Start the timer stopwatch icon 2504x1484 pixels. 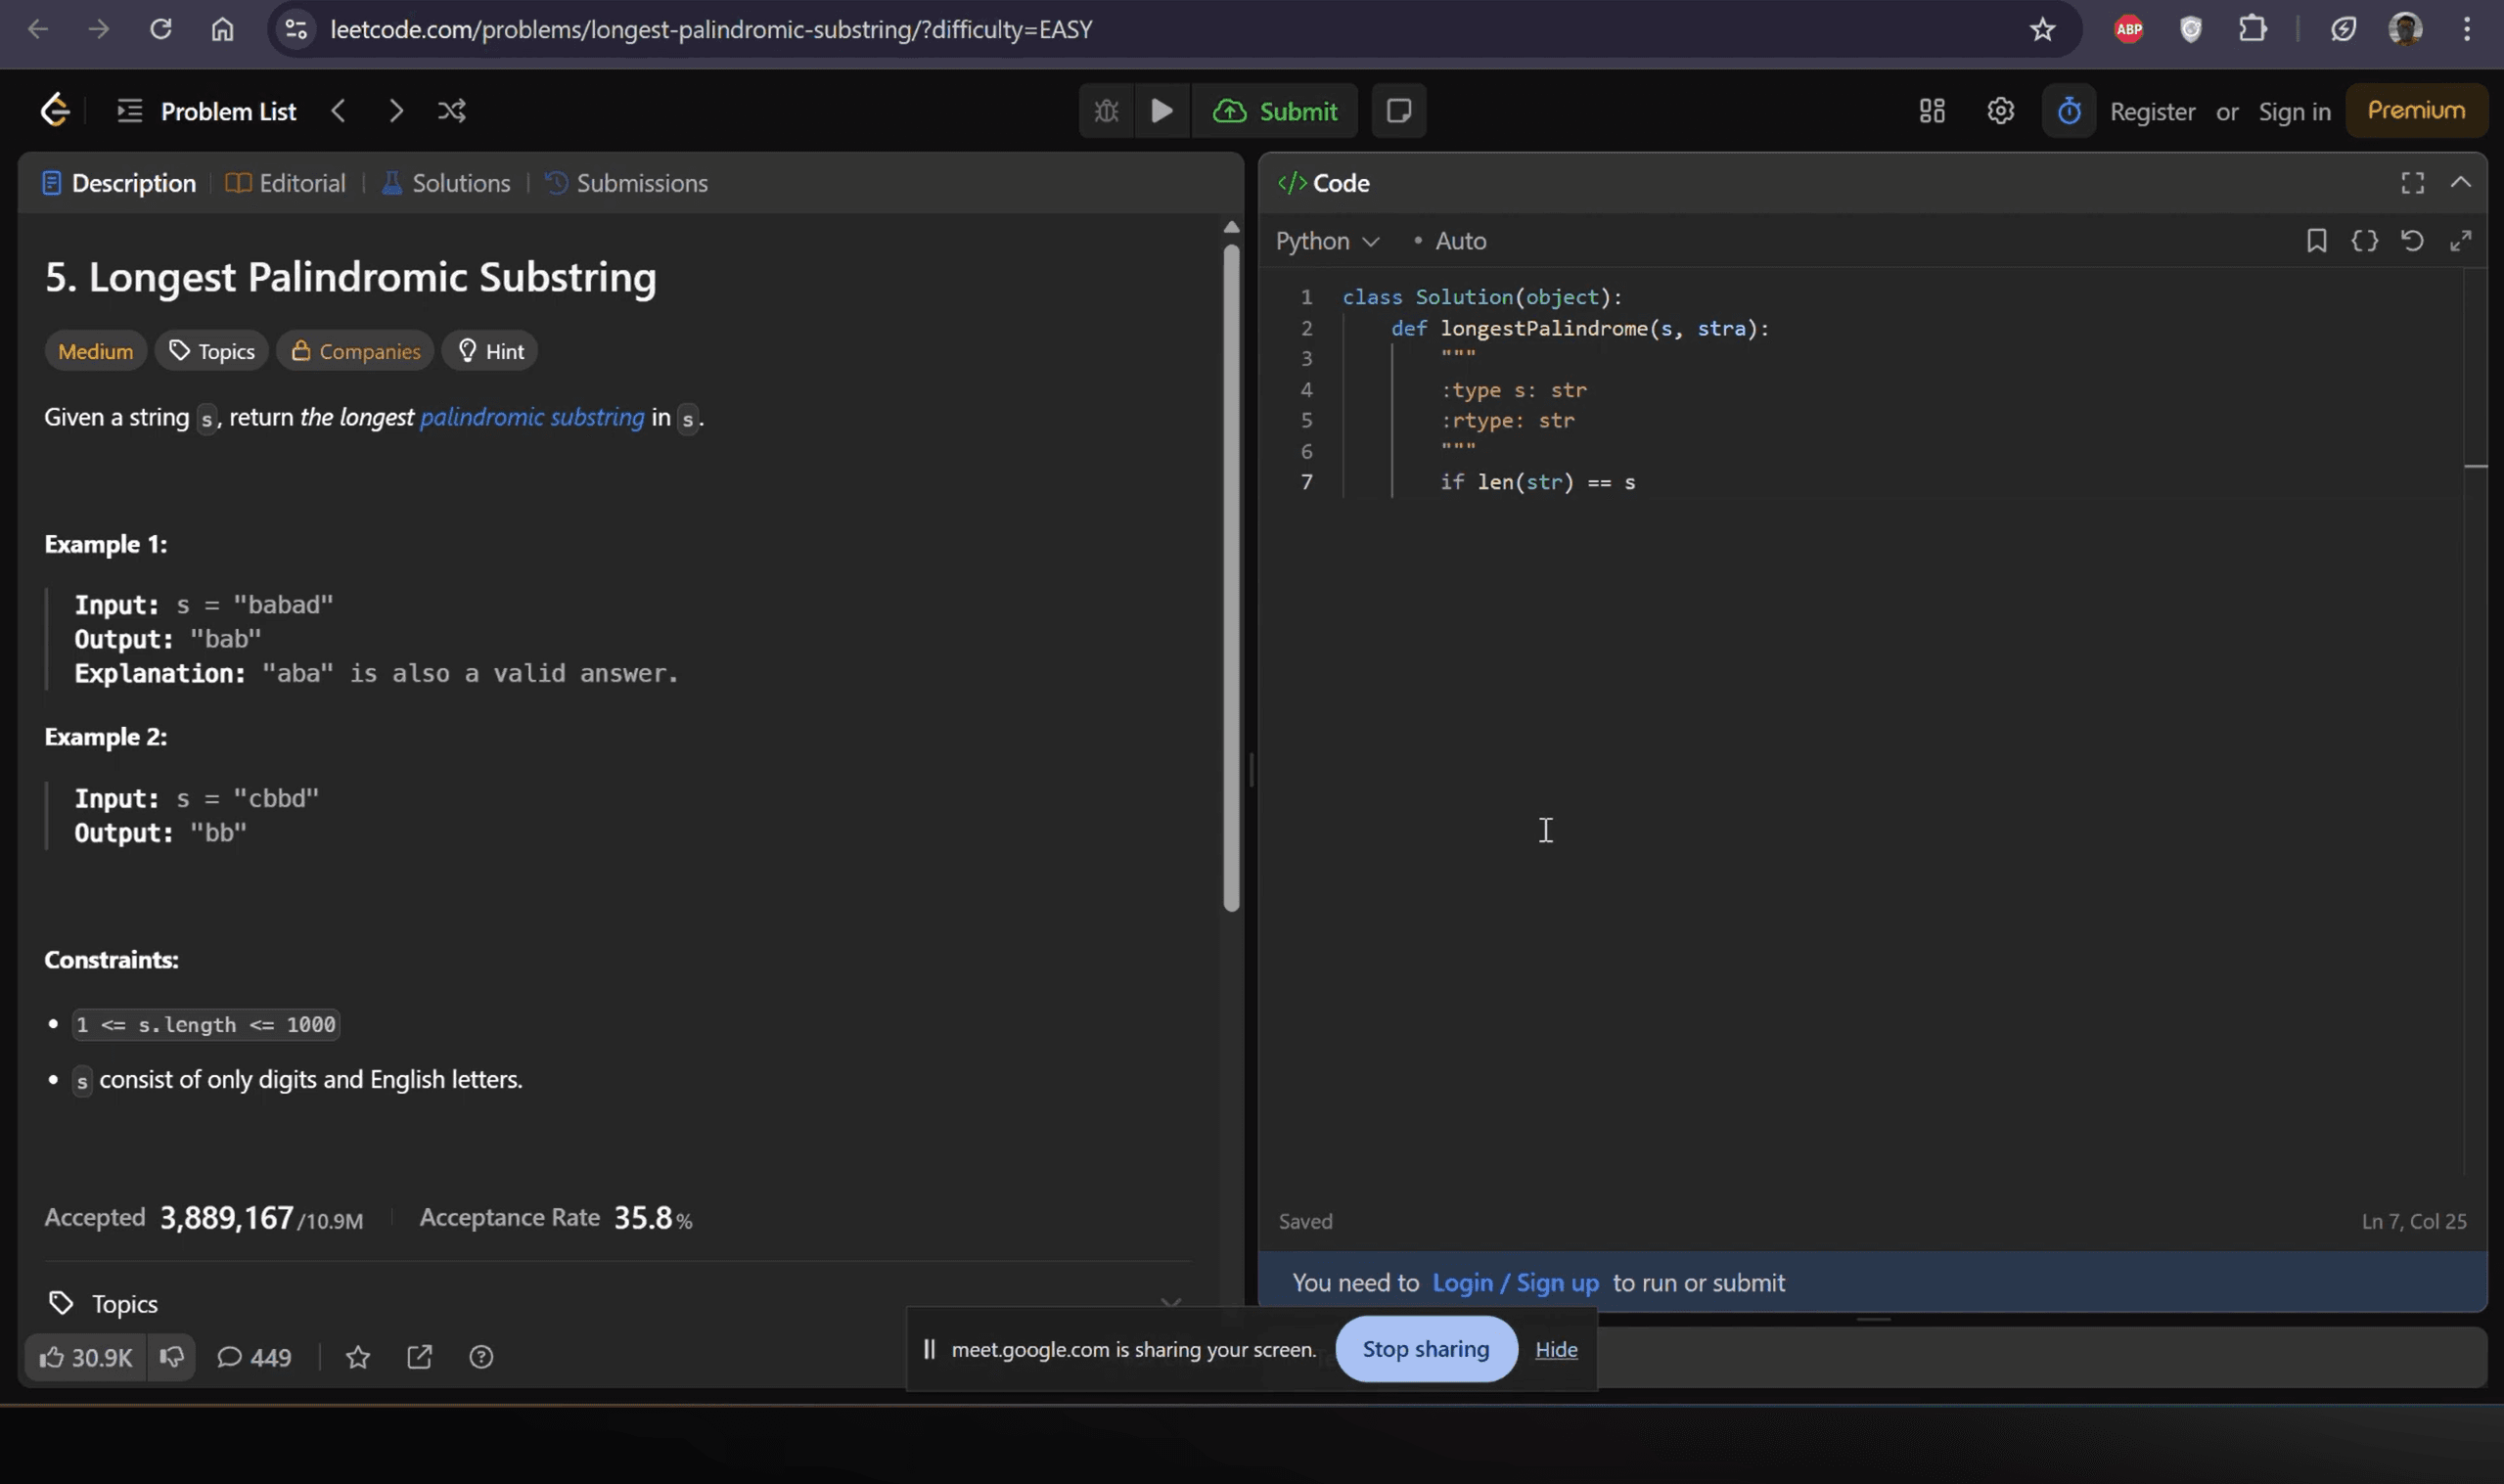point(2069,110)
